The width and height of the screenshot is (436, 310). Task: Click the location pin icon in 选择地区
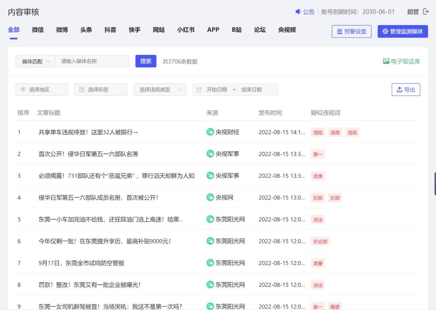(x=23, y=89)
